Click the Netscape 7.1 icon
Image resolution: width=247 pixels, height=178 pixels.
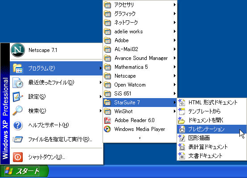pos(18,50)
